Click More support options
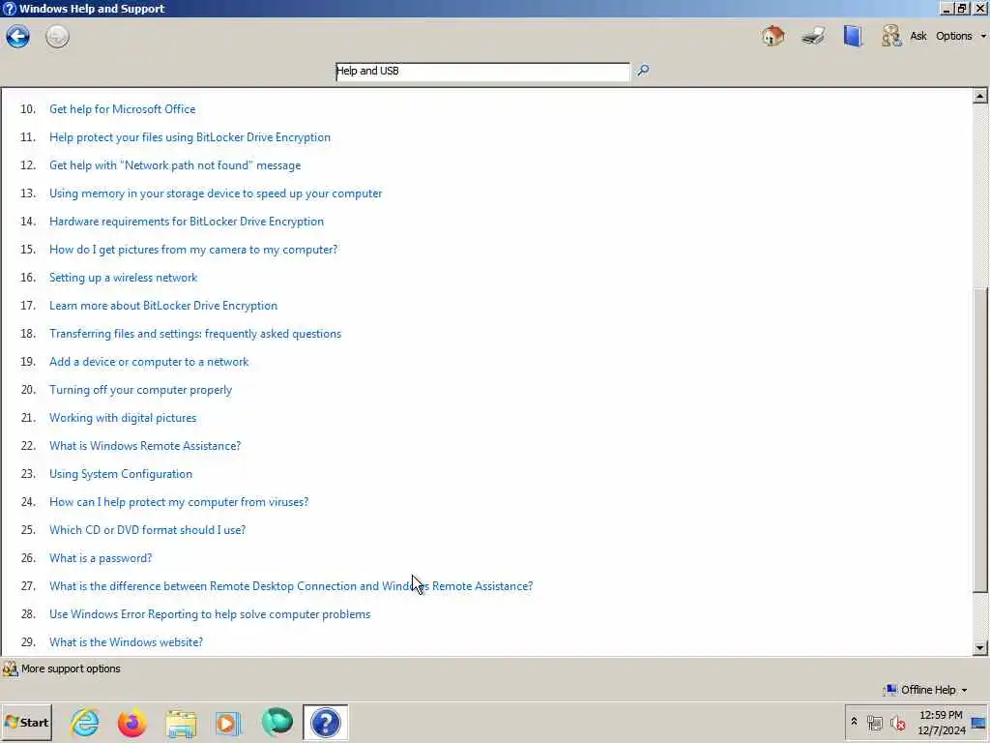Viewport: 990px width, 743px height. [62, 669]
